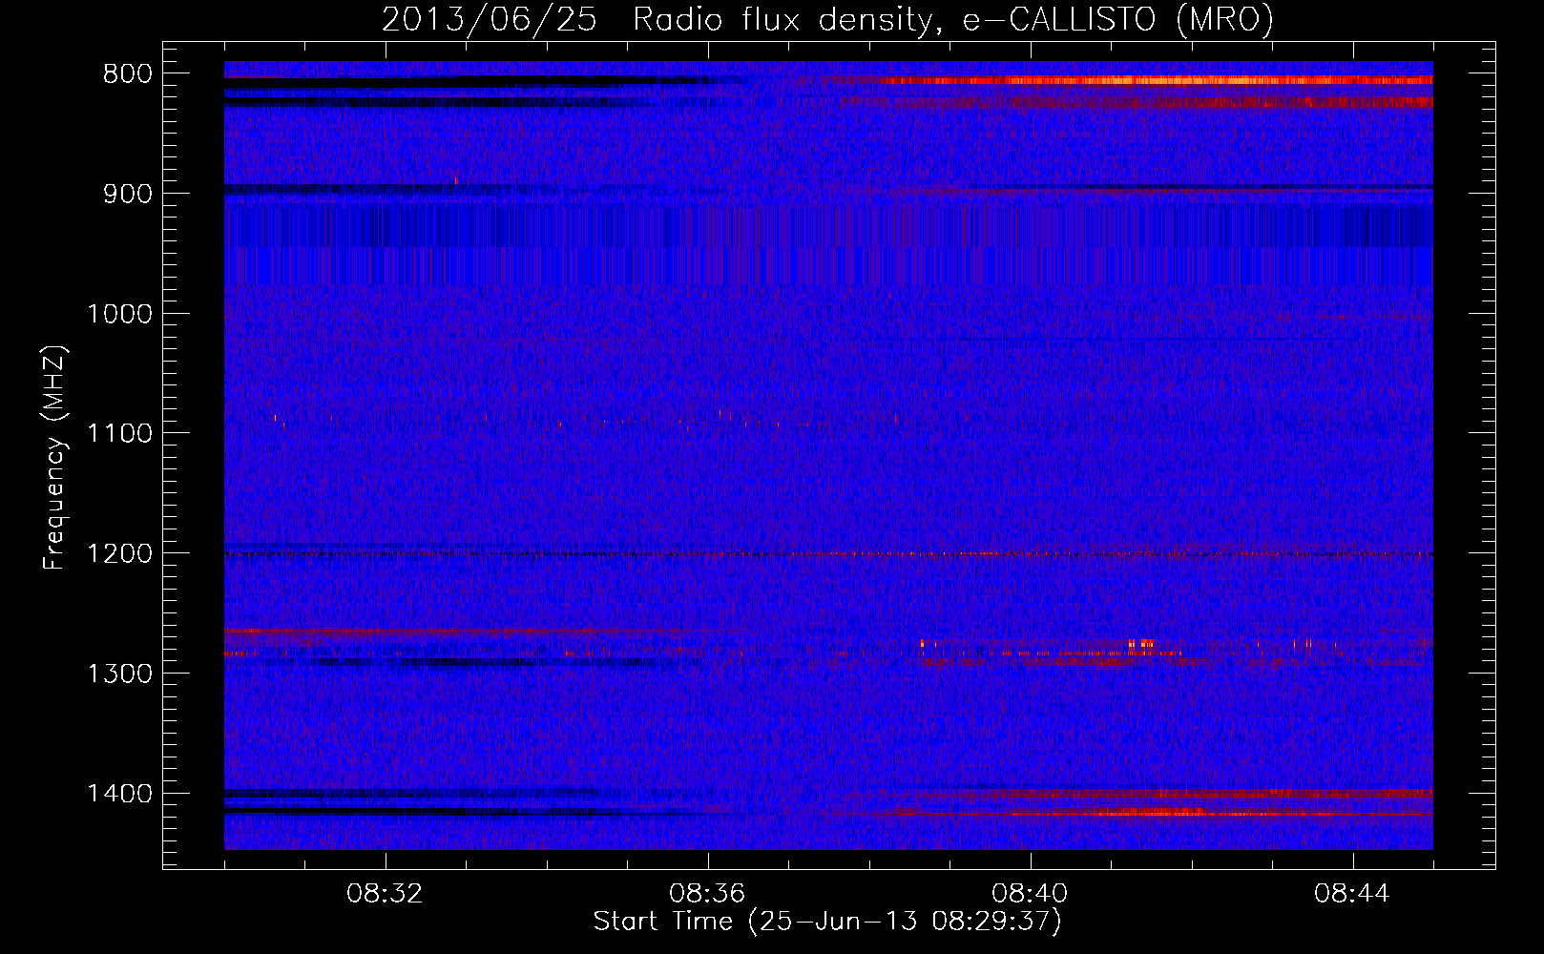The width and height of the screenshot is (1544, 954).
Task: Click the 800 frequency tick label
Action: pyautogui.click(x=128, y=74)
